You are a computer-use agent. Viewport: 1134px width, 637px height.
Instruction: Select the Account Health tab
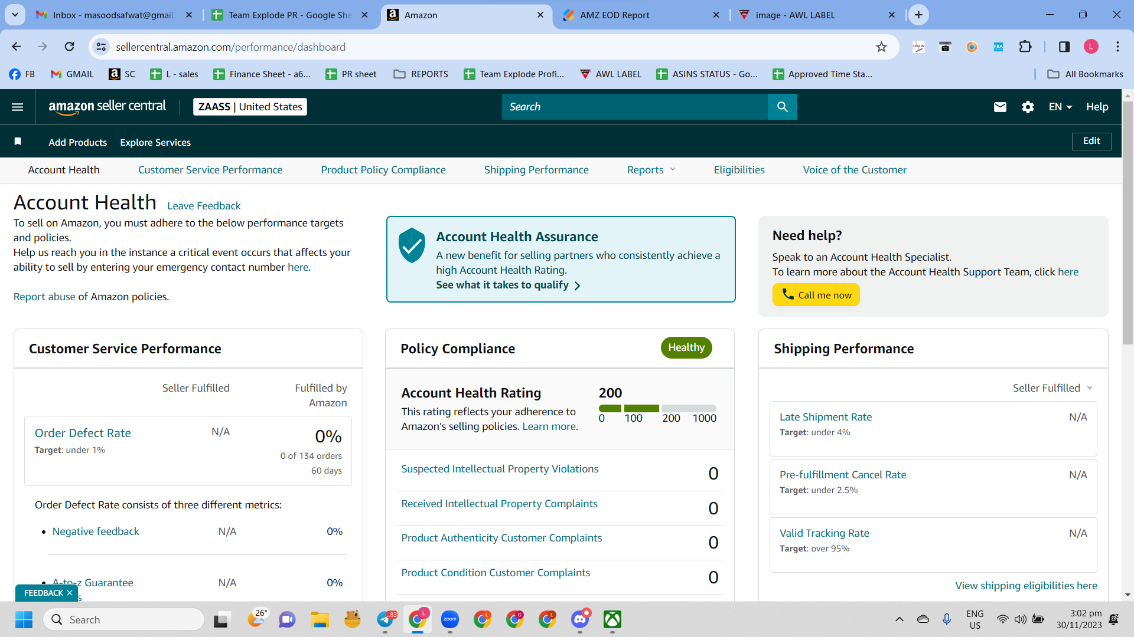(64, 170)
